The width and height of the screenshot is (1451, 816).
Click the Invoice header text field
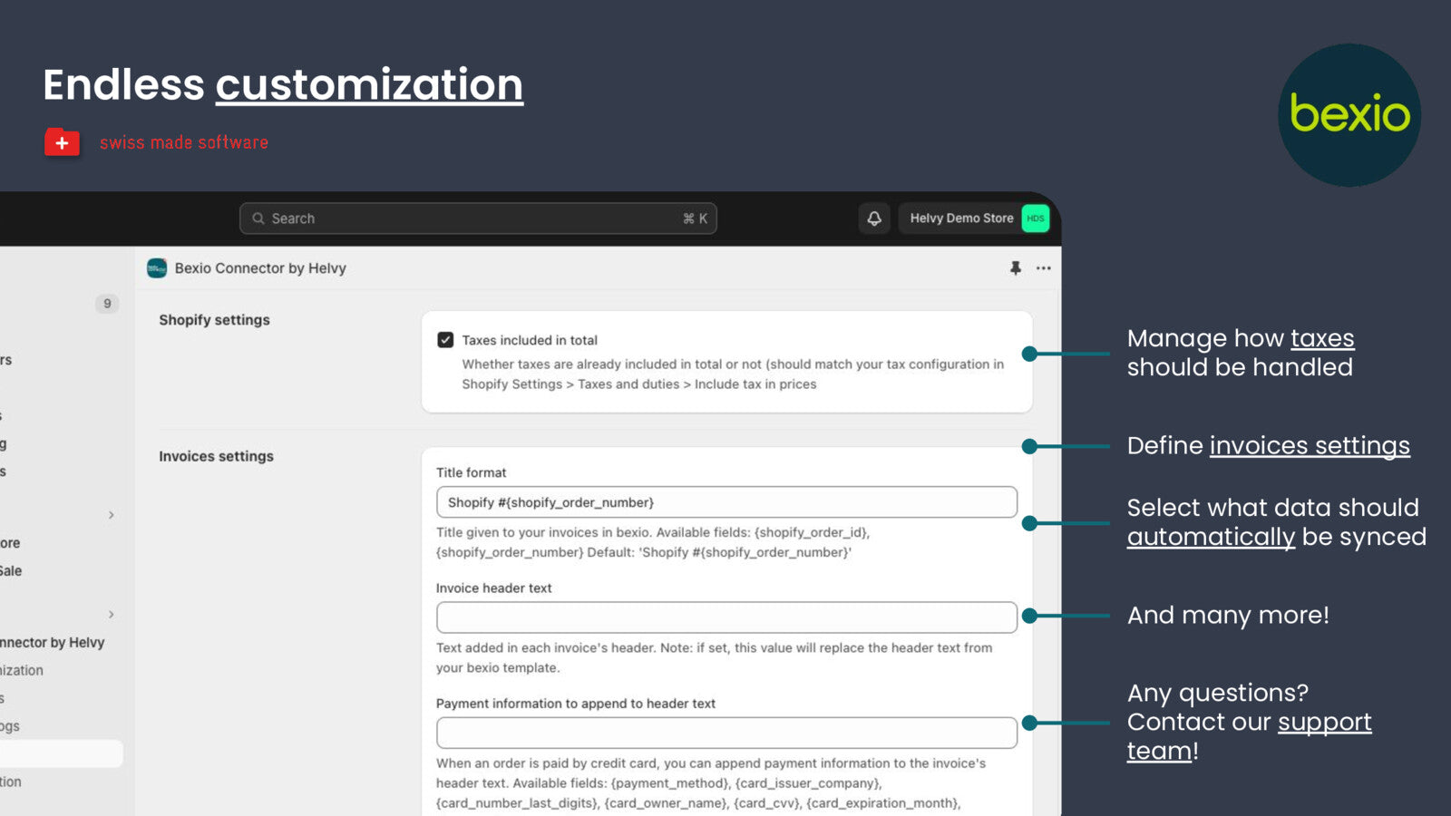(726, 617)
